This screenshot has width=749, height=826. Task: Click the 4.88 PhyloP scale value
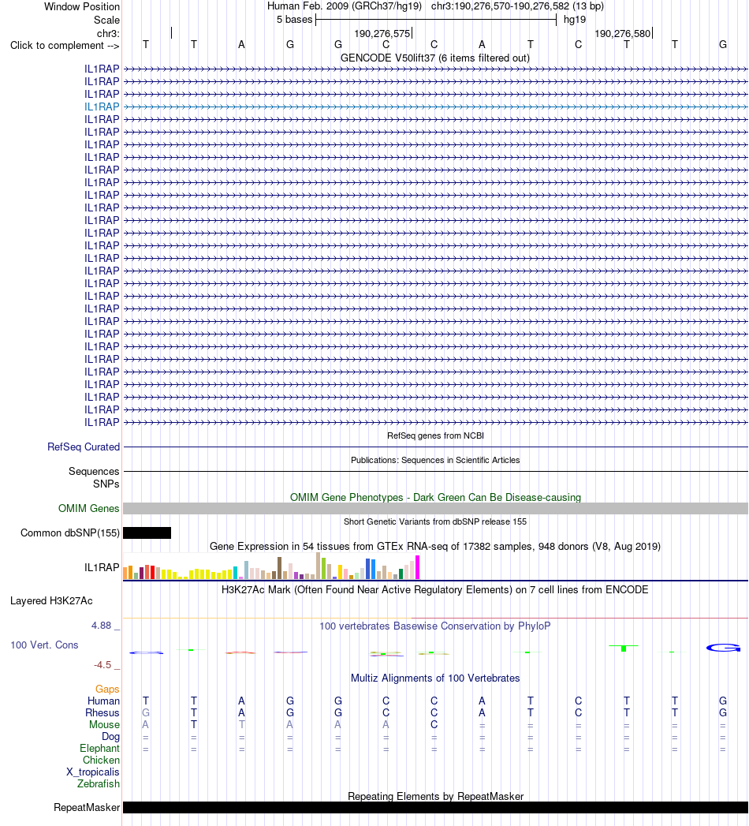(101, 626)
